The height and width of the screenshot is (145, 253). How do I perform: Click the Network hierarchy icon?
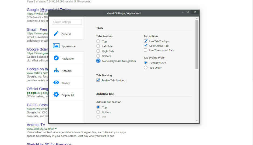[x=56, y=70]
